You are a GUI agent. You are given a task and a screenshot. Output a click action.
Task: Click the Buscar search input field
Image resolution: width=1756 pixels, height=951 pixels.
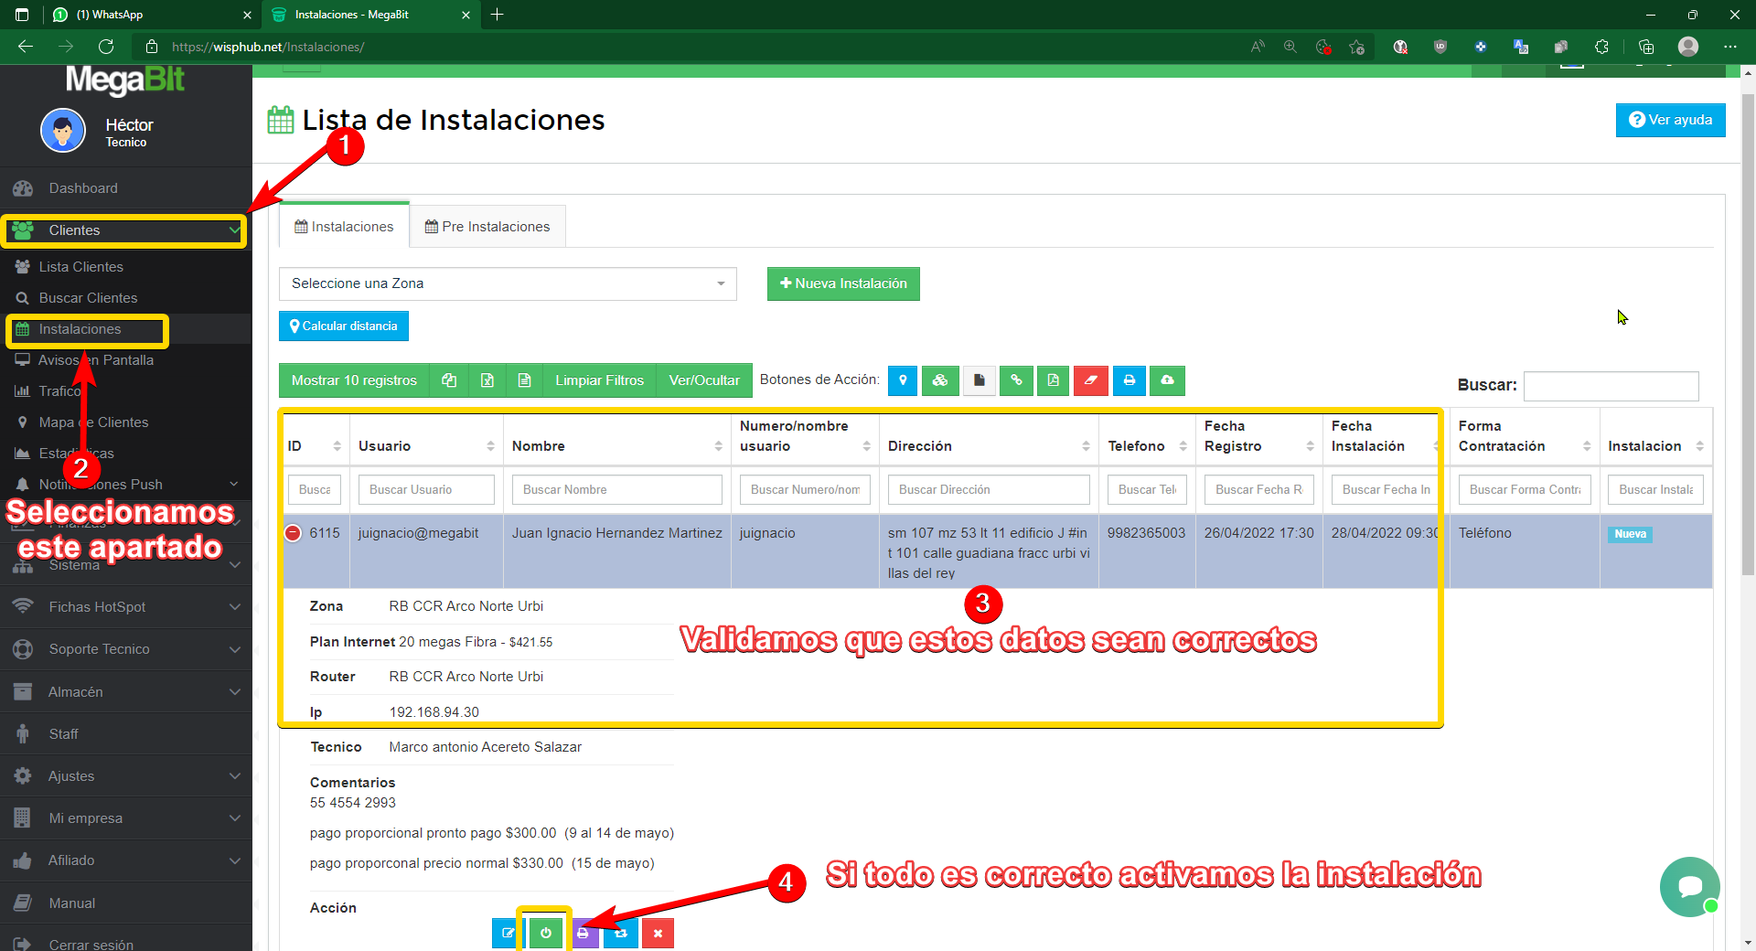point(1611,386)
